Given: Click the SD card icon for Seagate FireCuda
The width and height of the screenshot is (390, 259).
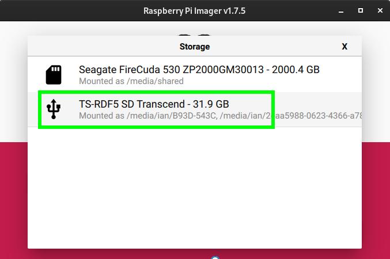Looking at the screenshot, I should coord(54,75).
